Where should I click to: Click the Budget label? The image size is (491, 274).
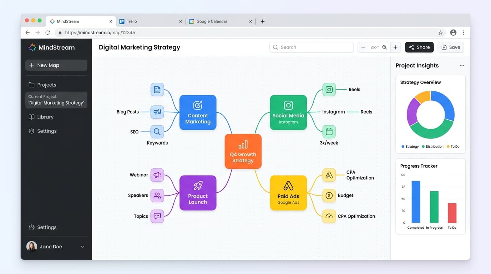[x=345, y=196]
